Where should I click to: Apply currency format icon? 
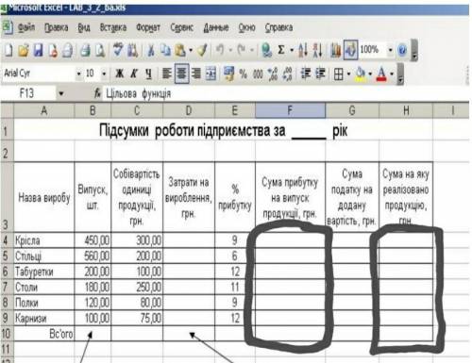[x=228, y=74]
